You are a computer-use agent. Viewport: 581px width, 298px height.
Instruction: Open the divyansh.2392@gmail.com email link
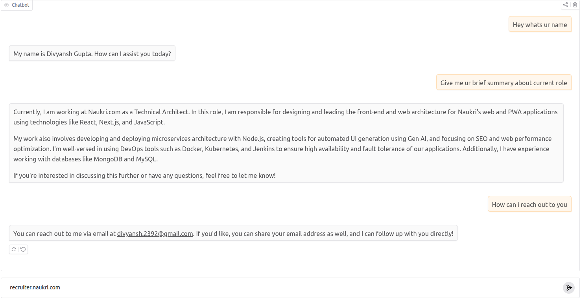pyautogui.click(x=155, y=234)
